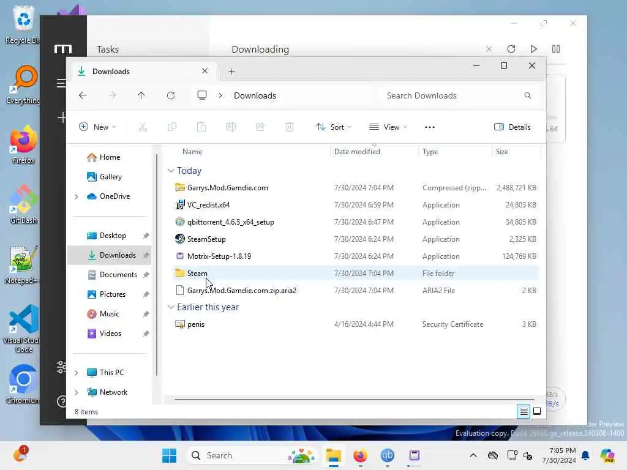Open qBittorrent from the taskbar

click(387, 455)
